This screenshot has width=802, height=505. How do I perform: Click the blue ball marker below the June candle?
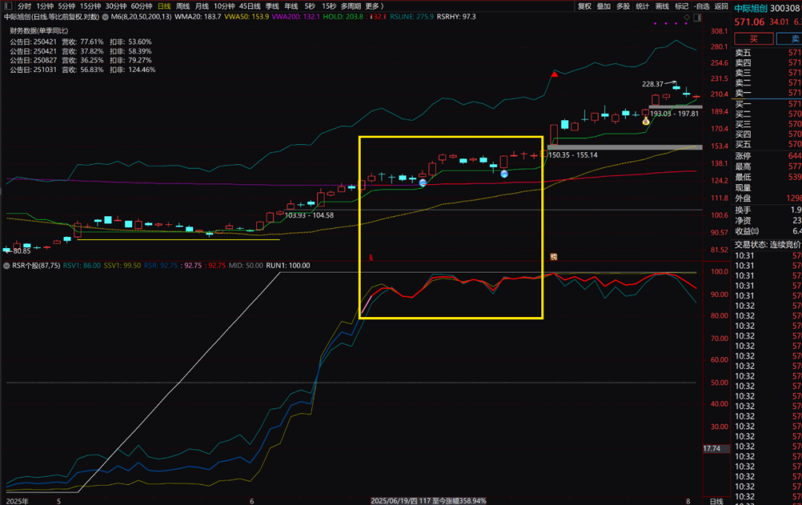tap(503, 174)
